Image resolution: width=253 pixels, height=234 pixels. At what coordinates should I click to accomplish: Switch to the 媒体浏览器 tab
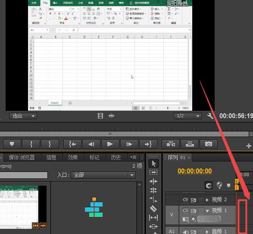point(22,157)
